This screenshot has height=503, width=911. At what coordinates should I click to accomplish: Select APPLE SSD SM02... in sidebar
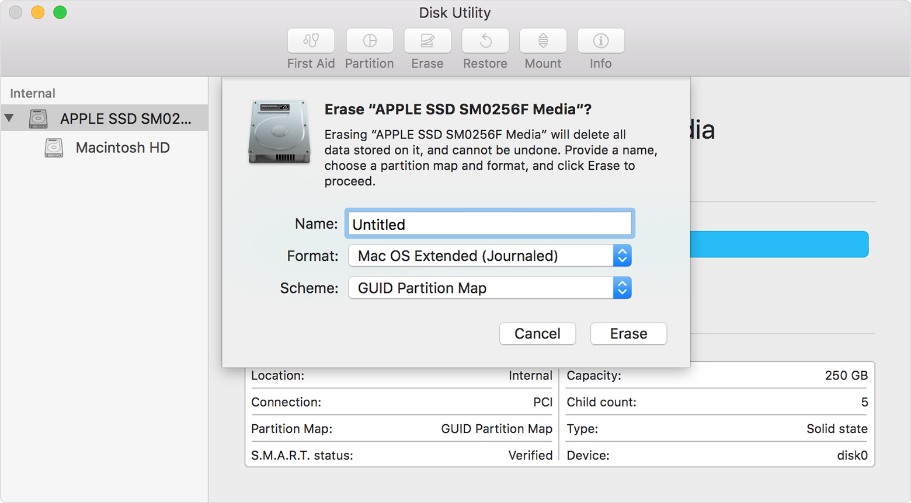pos(125,118)
